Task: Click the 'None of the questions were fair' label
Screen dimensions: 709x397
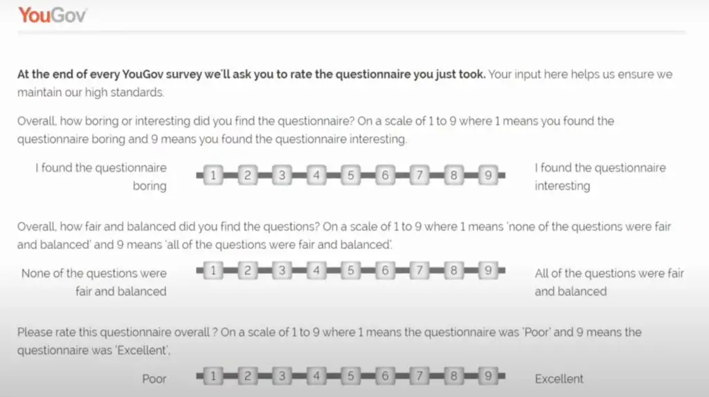Action: click(x=94, y=282)
